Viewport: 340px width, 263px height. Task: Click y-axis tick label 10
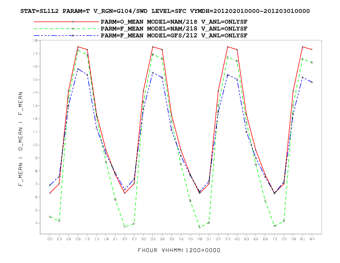pyautogui.click(x=35, y=145)
